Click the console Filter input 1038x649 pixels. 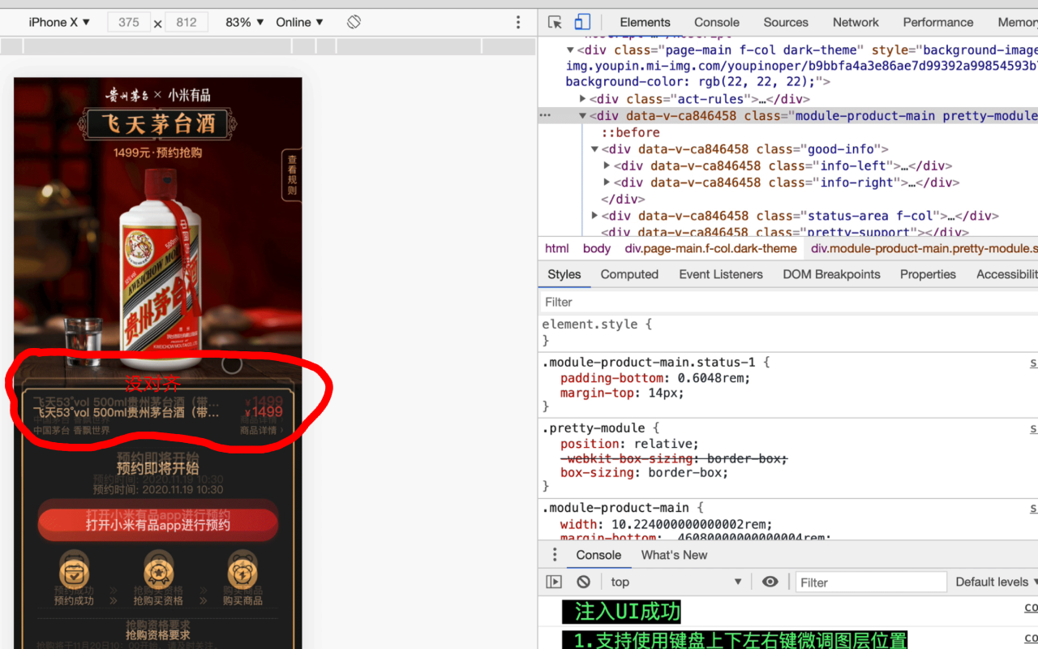pyautogui.click(x=870, y=582)
